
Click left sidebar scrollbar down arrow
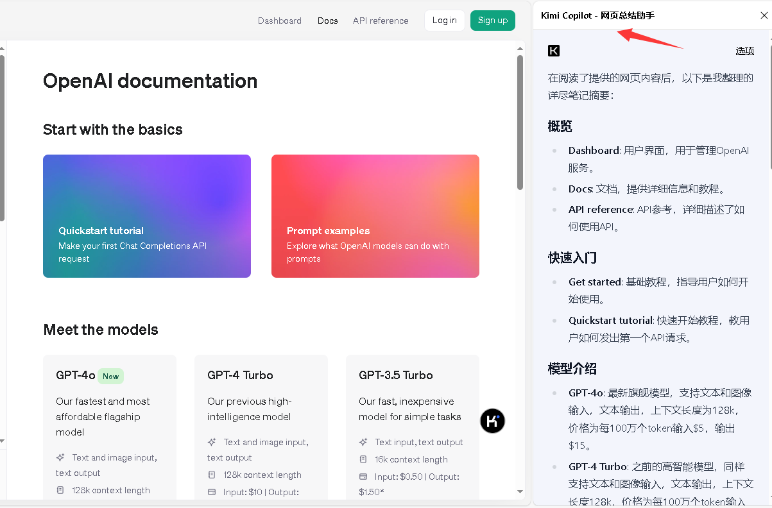[x=2, y=441]
